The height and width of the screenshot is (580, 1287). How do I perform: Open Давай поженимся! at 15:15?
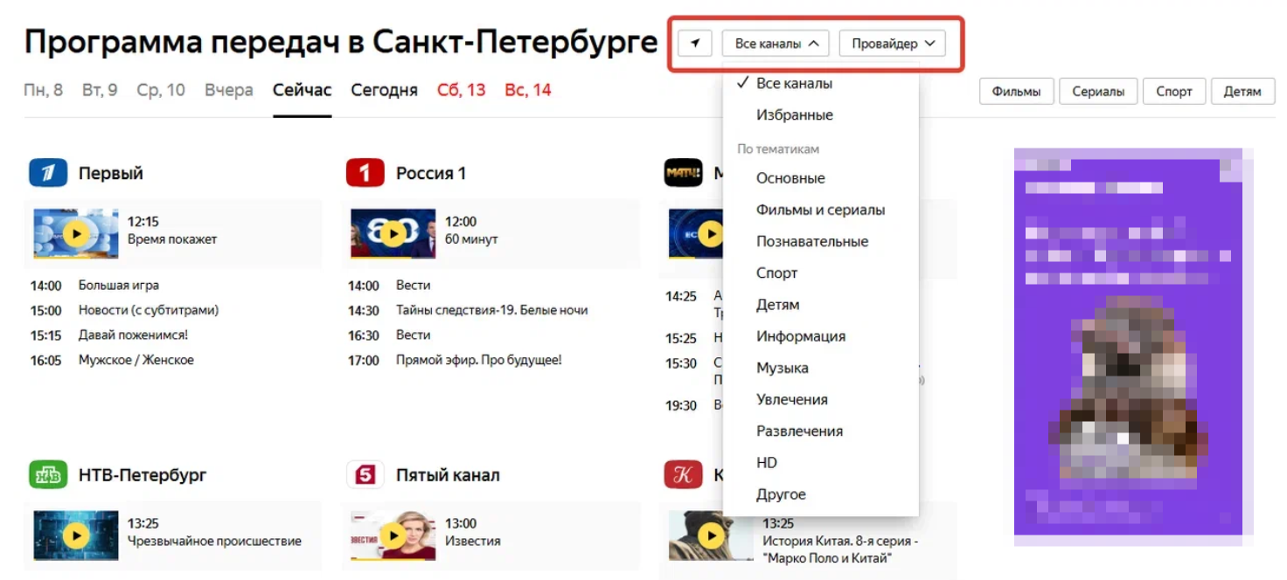(133, 335)
